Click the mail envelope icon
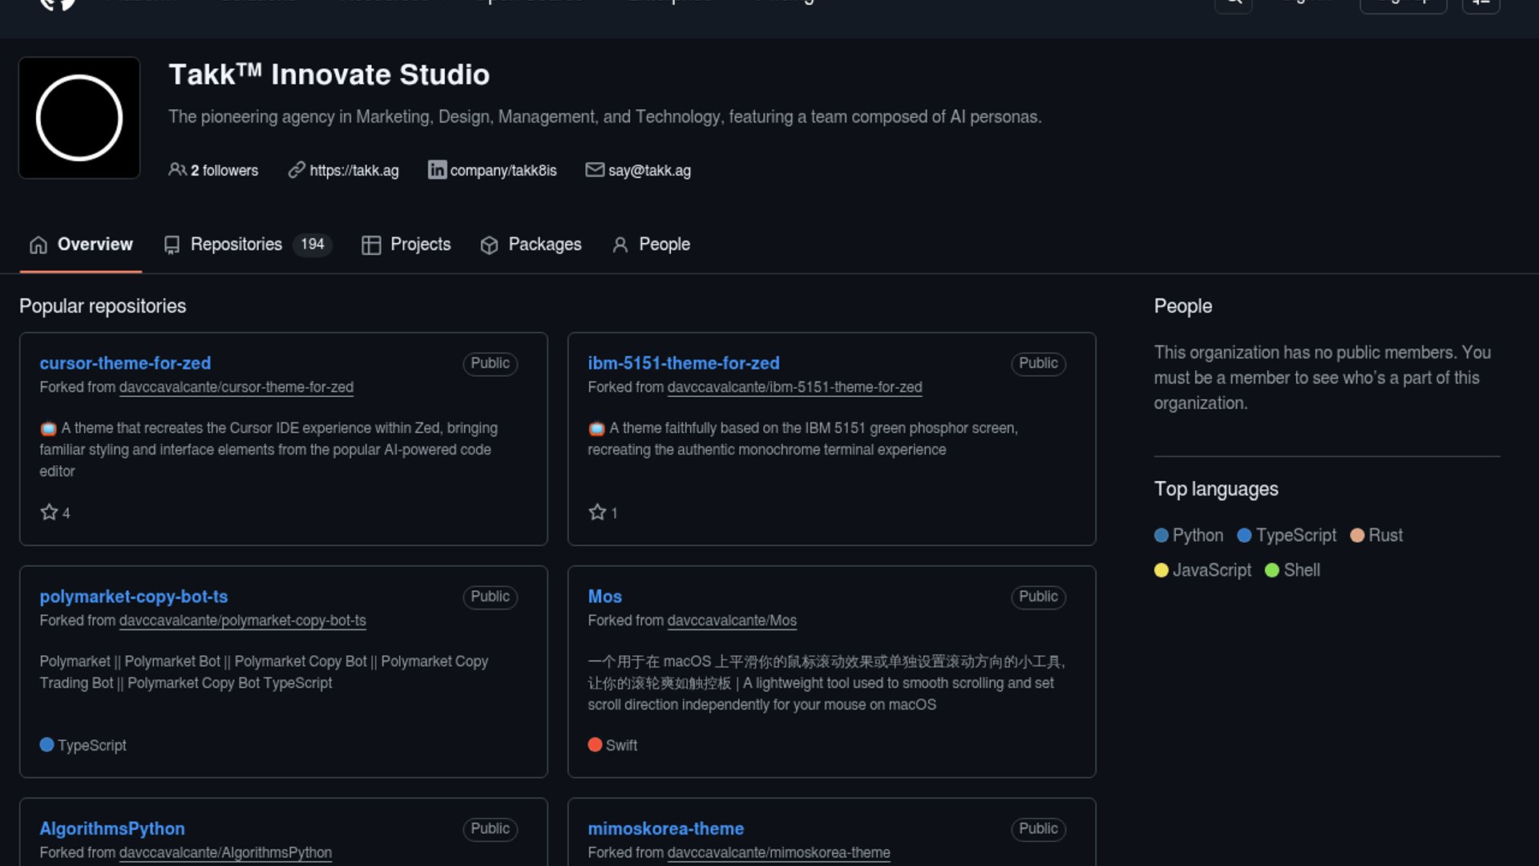This screenshot has width=1539, height=866. [x=595, y=170]
